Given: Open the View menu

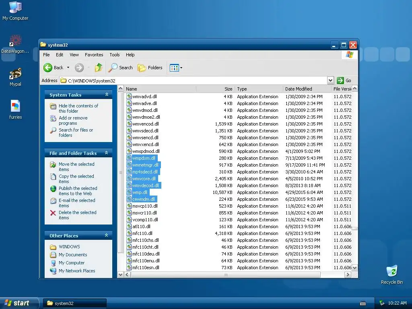Looking at the screenshot, I should tap(74, 55).
